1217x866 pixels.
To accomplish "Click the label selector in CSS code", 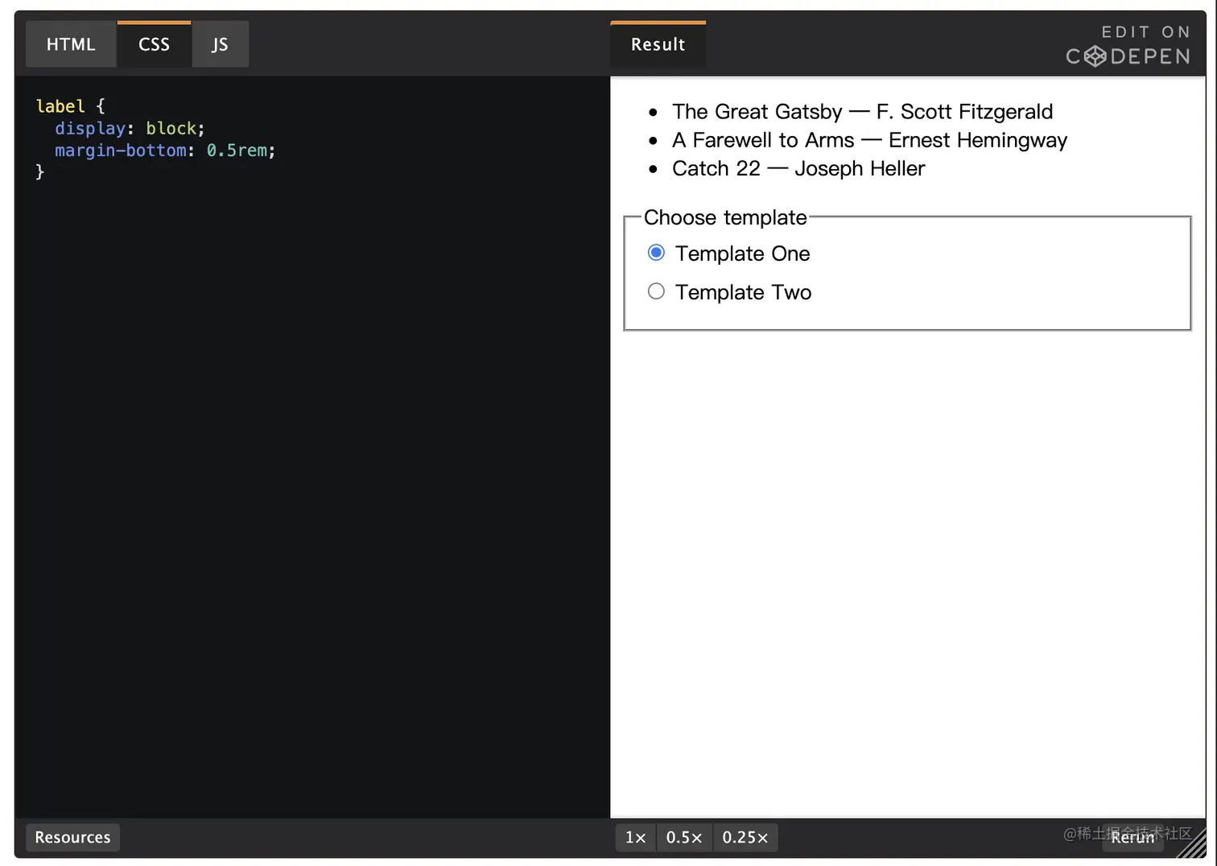I will click(x=60, y=106).
